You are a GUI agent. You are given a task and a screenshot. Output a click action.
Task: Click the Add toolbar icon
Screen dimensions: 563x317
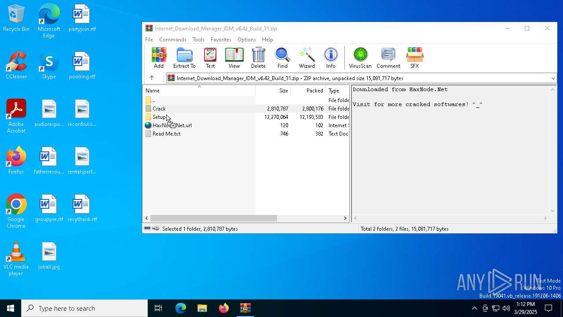pos(159,58)
